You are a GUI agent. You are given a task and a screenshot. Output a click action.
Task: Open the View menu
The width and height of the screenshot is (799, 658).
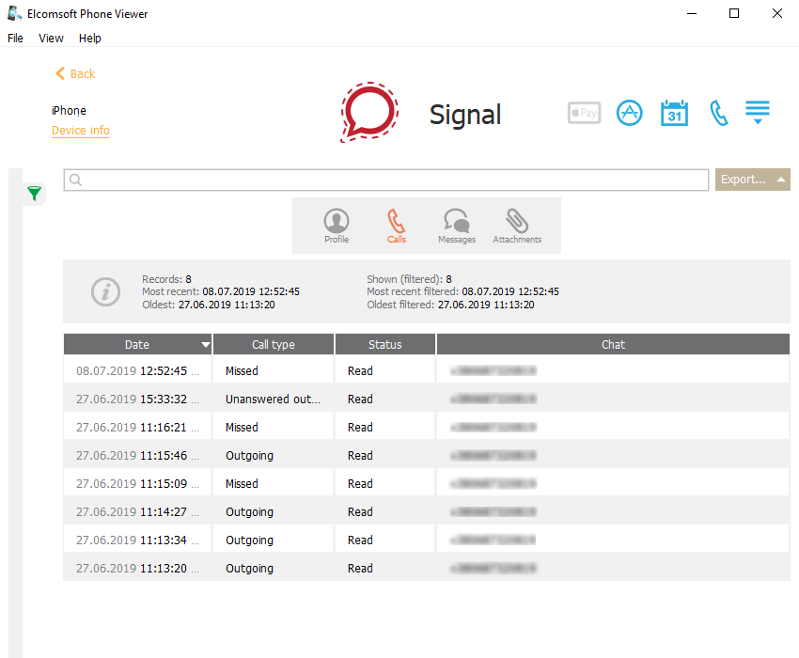point(51,39)
